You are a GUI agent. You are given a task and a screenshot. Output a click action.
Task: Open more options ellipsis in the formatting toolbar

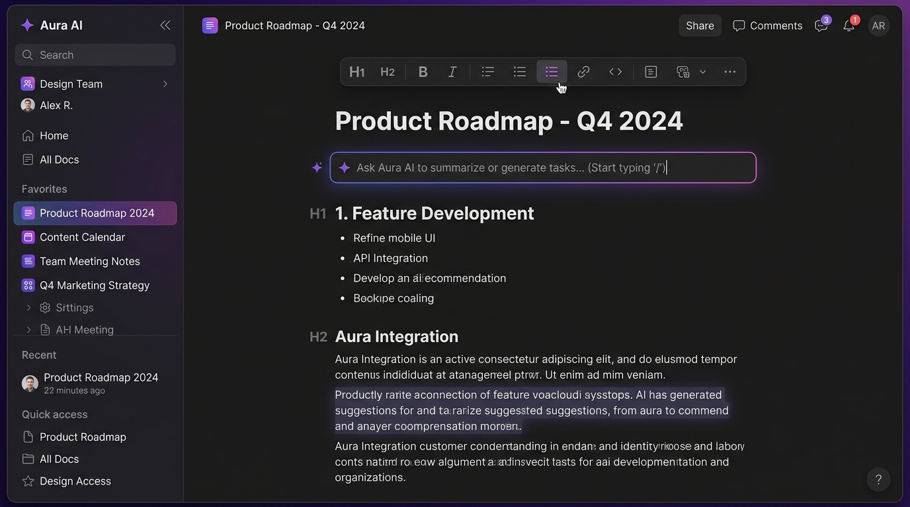tap(730, 72)
